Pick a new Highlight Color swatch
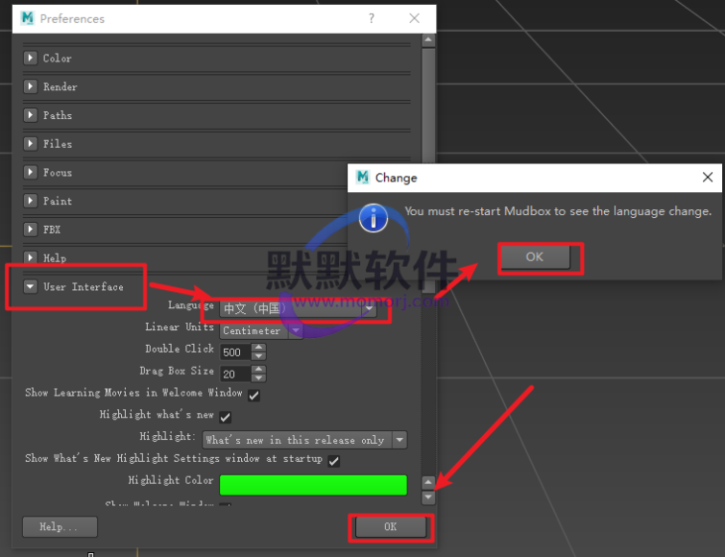The width and height of the screenshot is (725, 557). pyautogui.click(x=313, y=485)
